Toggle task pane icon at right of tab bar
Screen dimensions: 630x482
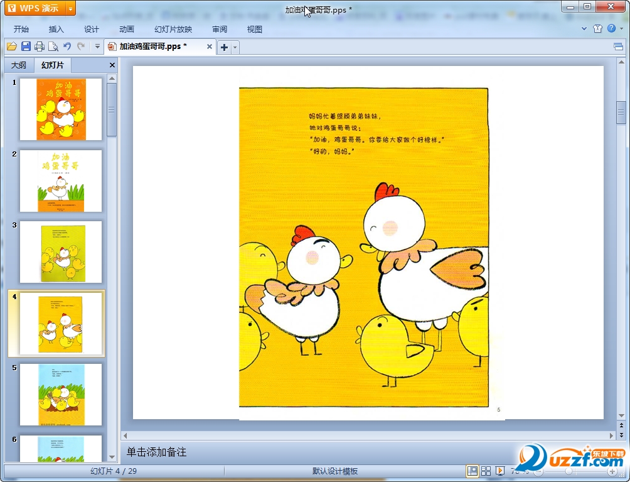point(618,47)
